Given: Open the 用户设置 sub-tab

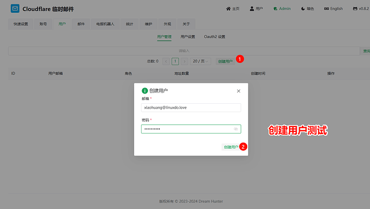Looking at the screenshot, I should point(188,37).
